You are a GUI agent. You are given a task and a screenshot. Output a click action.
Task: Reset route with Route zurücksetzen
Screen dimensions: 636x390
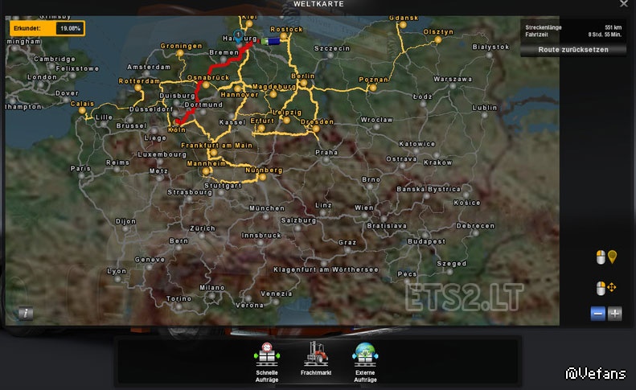pos(572,50)
